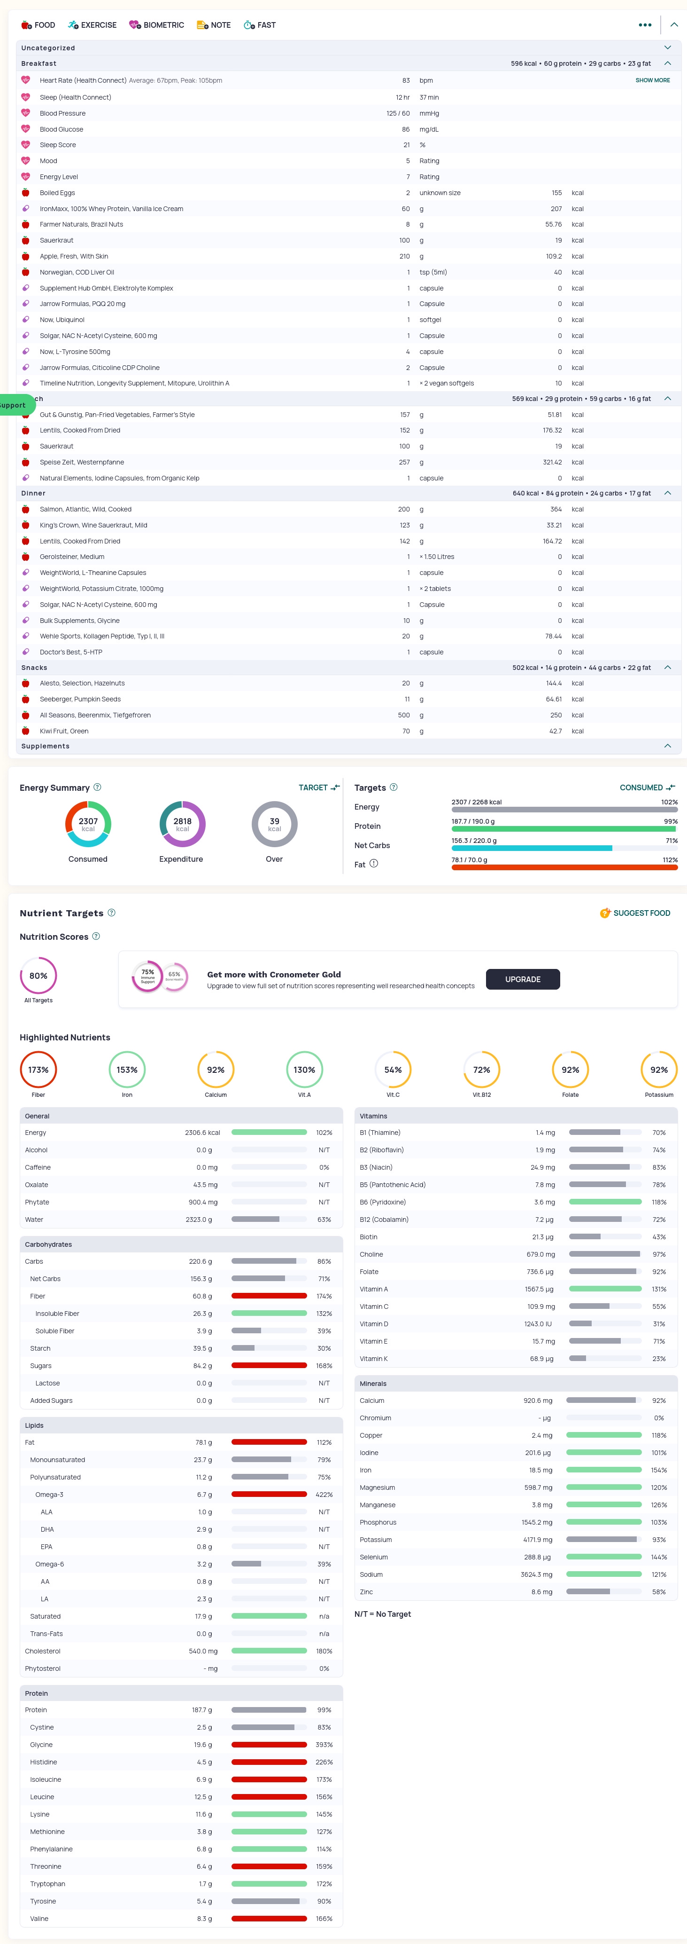Collapse the Breakfast group

[667, 63]
